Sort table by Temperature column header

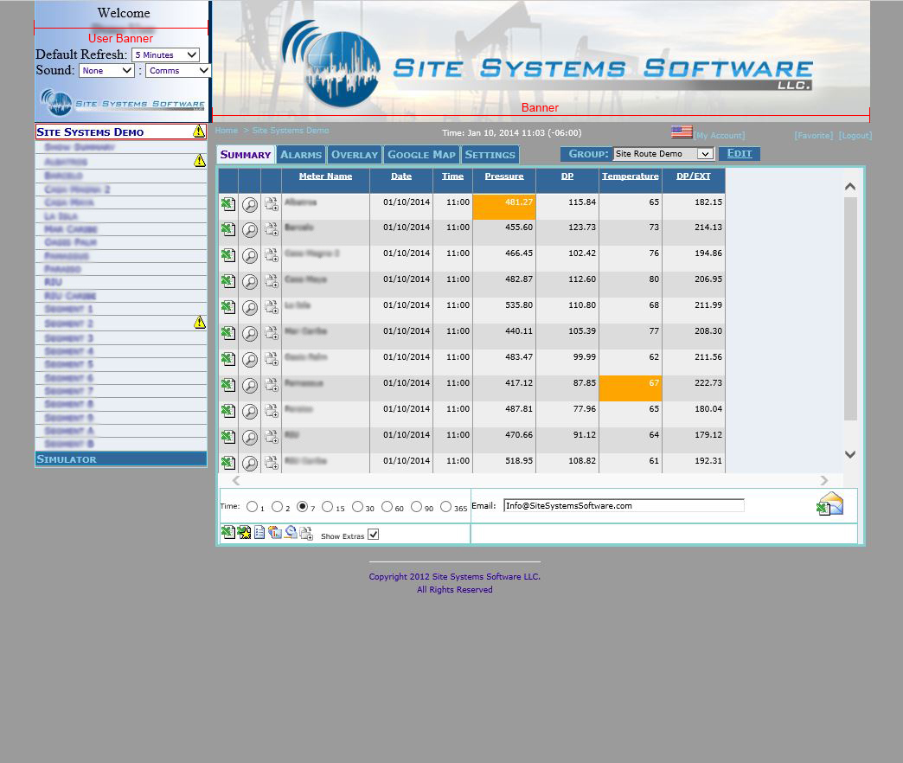click(630, 176)
